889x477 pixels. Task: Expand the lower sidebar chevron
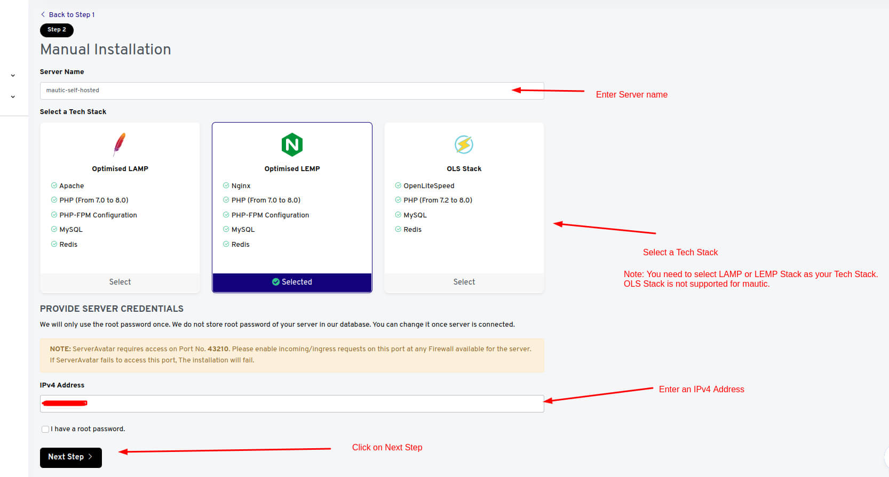[13, 97]
